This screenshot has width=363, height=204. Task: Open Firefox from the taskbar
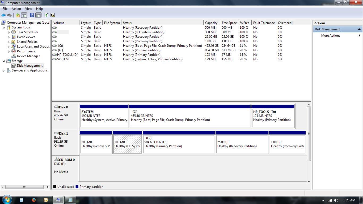pos(33,200)
